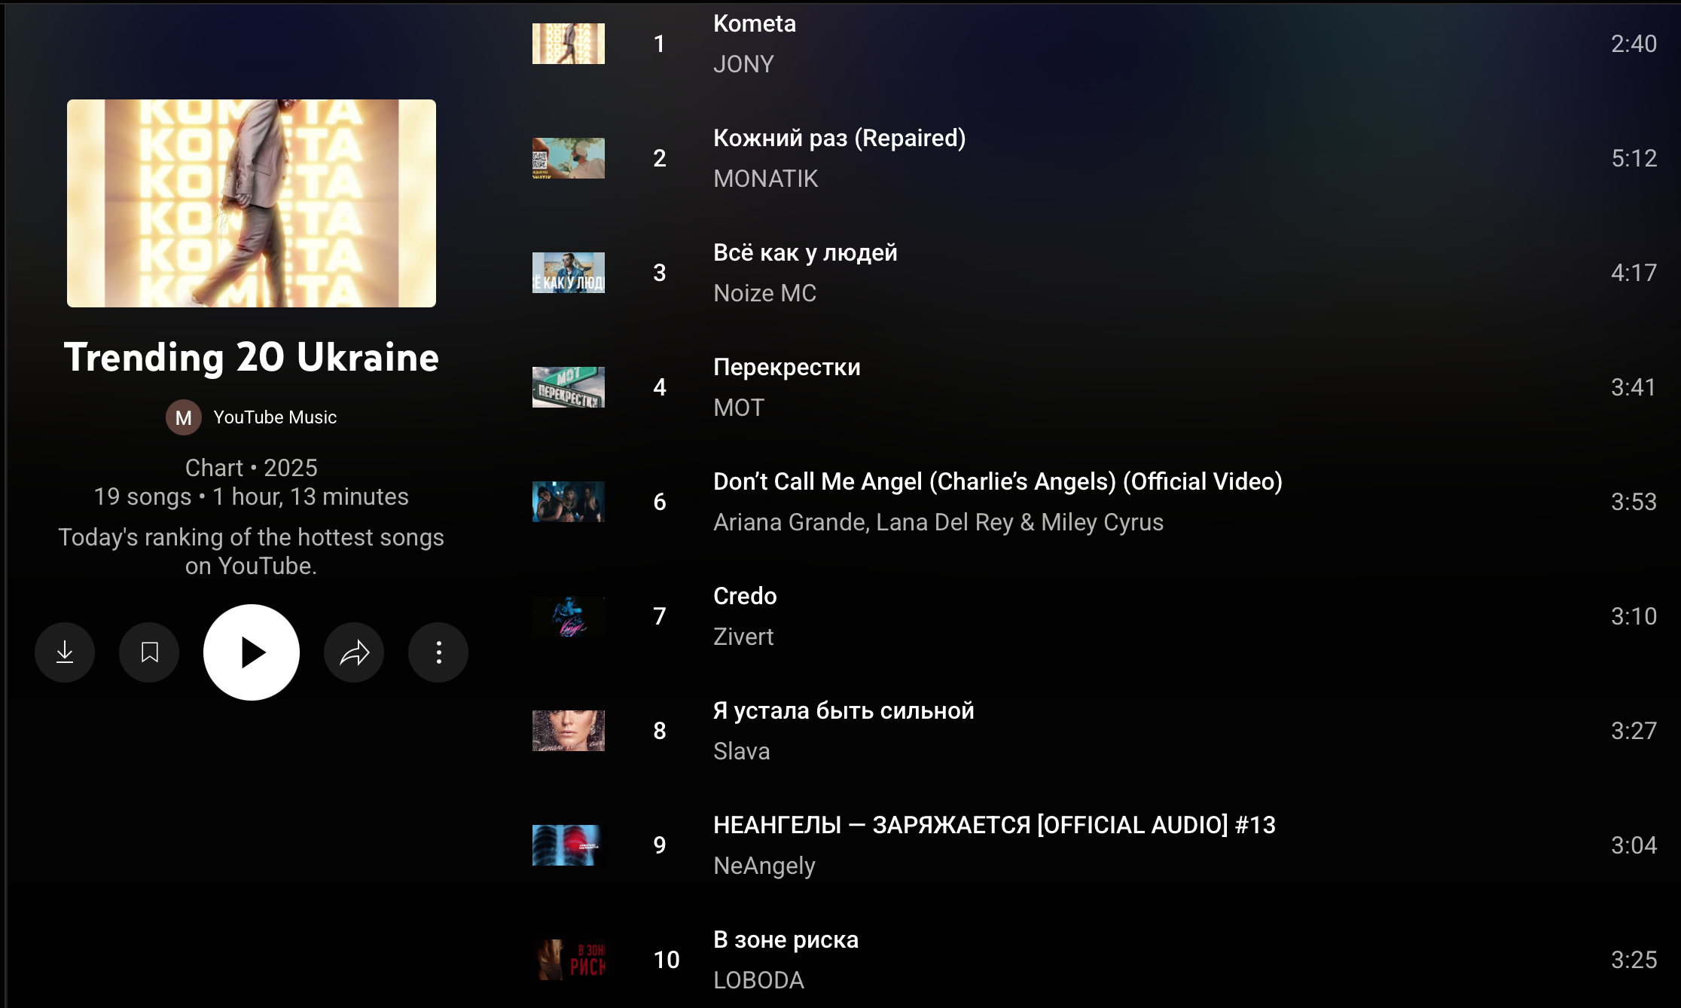Download the Trending 20 Ukraine playlist
This screenshot has height=1008, width=1681.
point(65,652)
